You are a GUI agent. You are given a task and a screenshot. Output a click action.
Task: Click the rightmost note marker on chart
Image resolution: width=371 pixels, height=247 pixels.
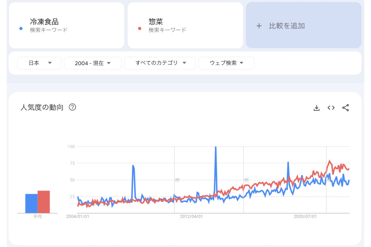[329, 179]
